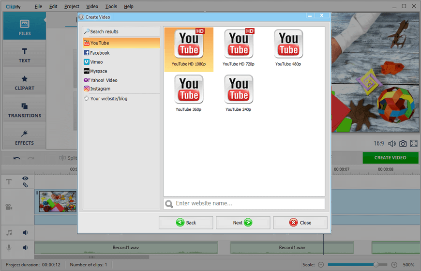This screenshot has height=271, width=421.
Task: Choose Yahoo! Video in the site list
Action: (121, 80)
